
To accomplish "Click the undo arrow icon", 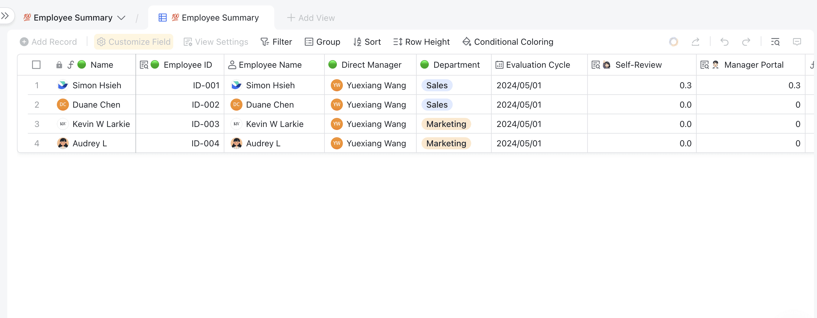I will click(724, 42).
